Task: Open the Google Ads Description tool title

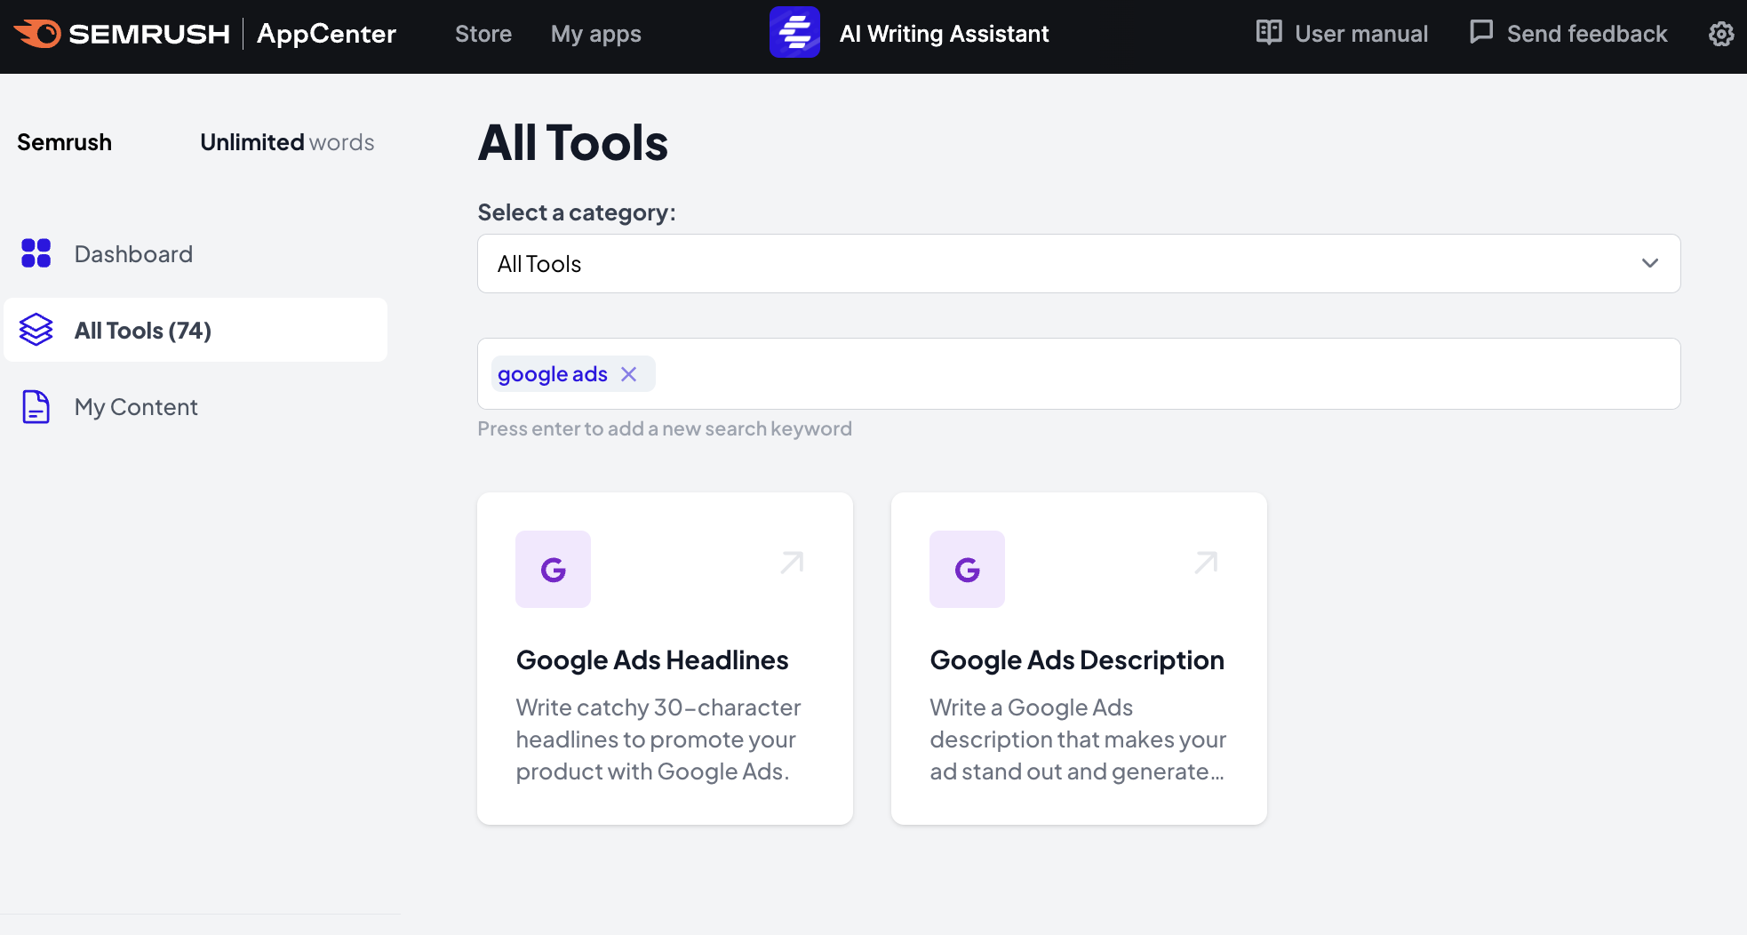Action: click(1076, 660)
